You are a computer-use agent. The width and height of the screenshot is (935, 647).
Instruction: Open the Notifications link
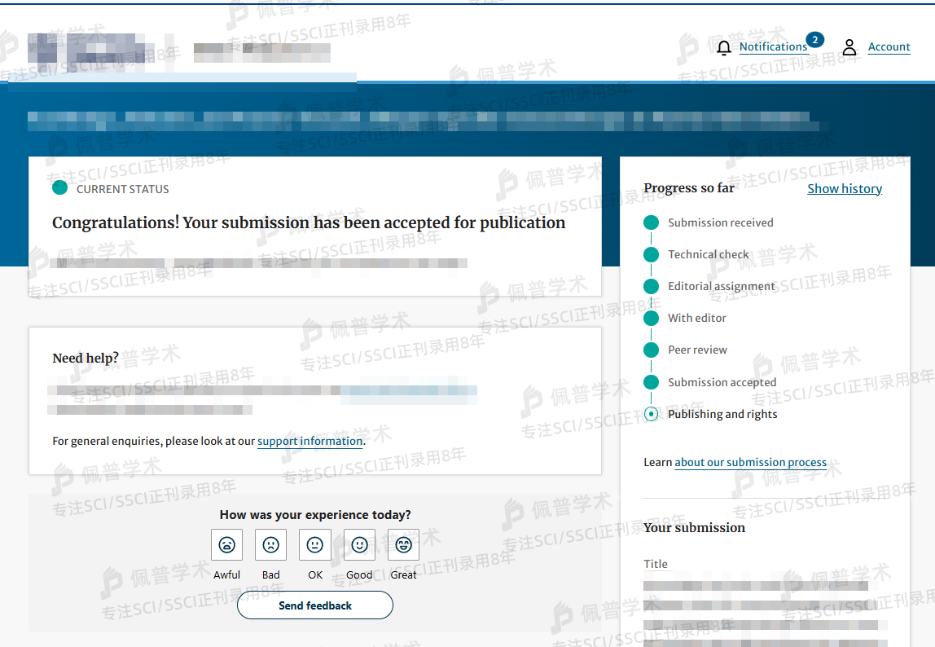pyautogui.click(x=773, y=47)
